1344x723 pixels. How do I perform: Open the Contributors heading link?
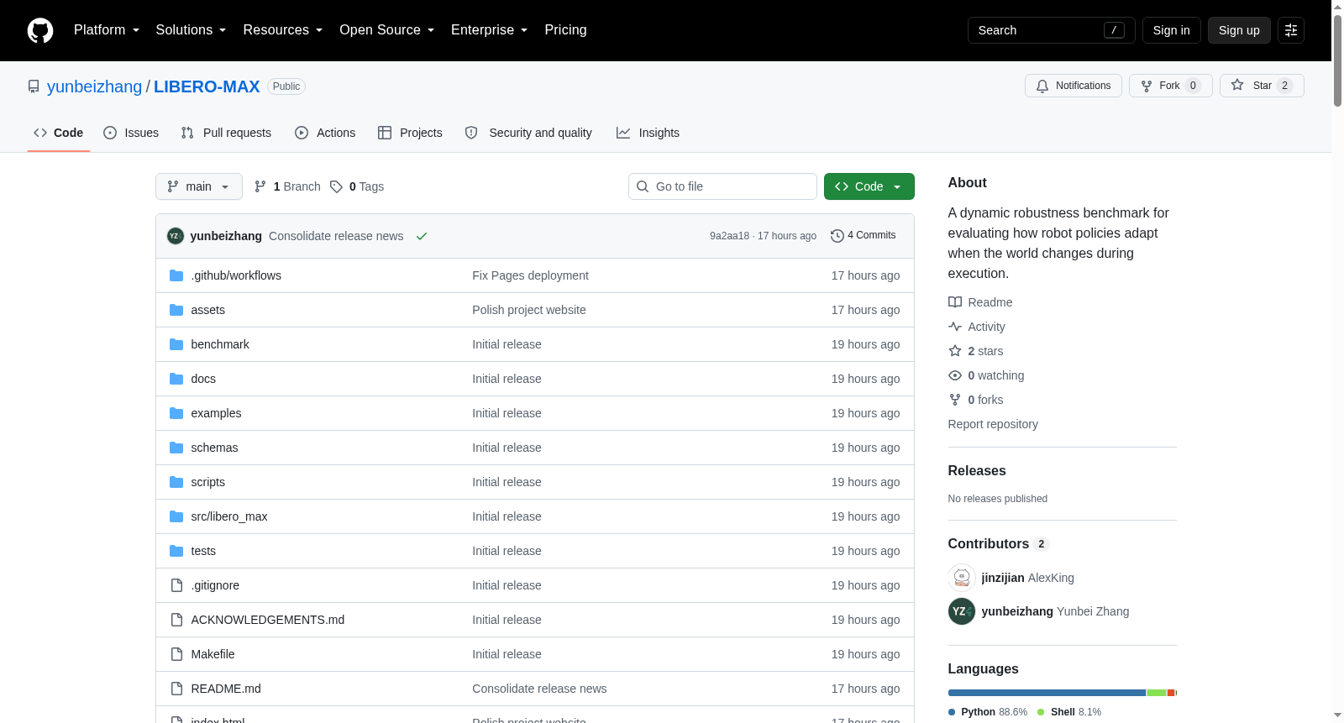999,544
